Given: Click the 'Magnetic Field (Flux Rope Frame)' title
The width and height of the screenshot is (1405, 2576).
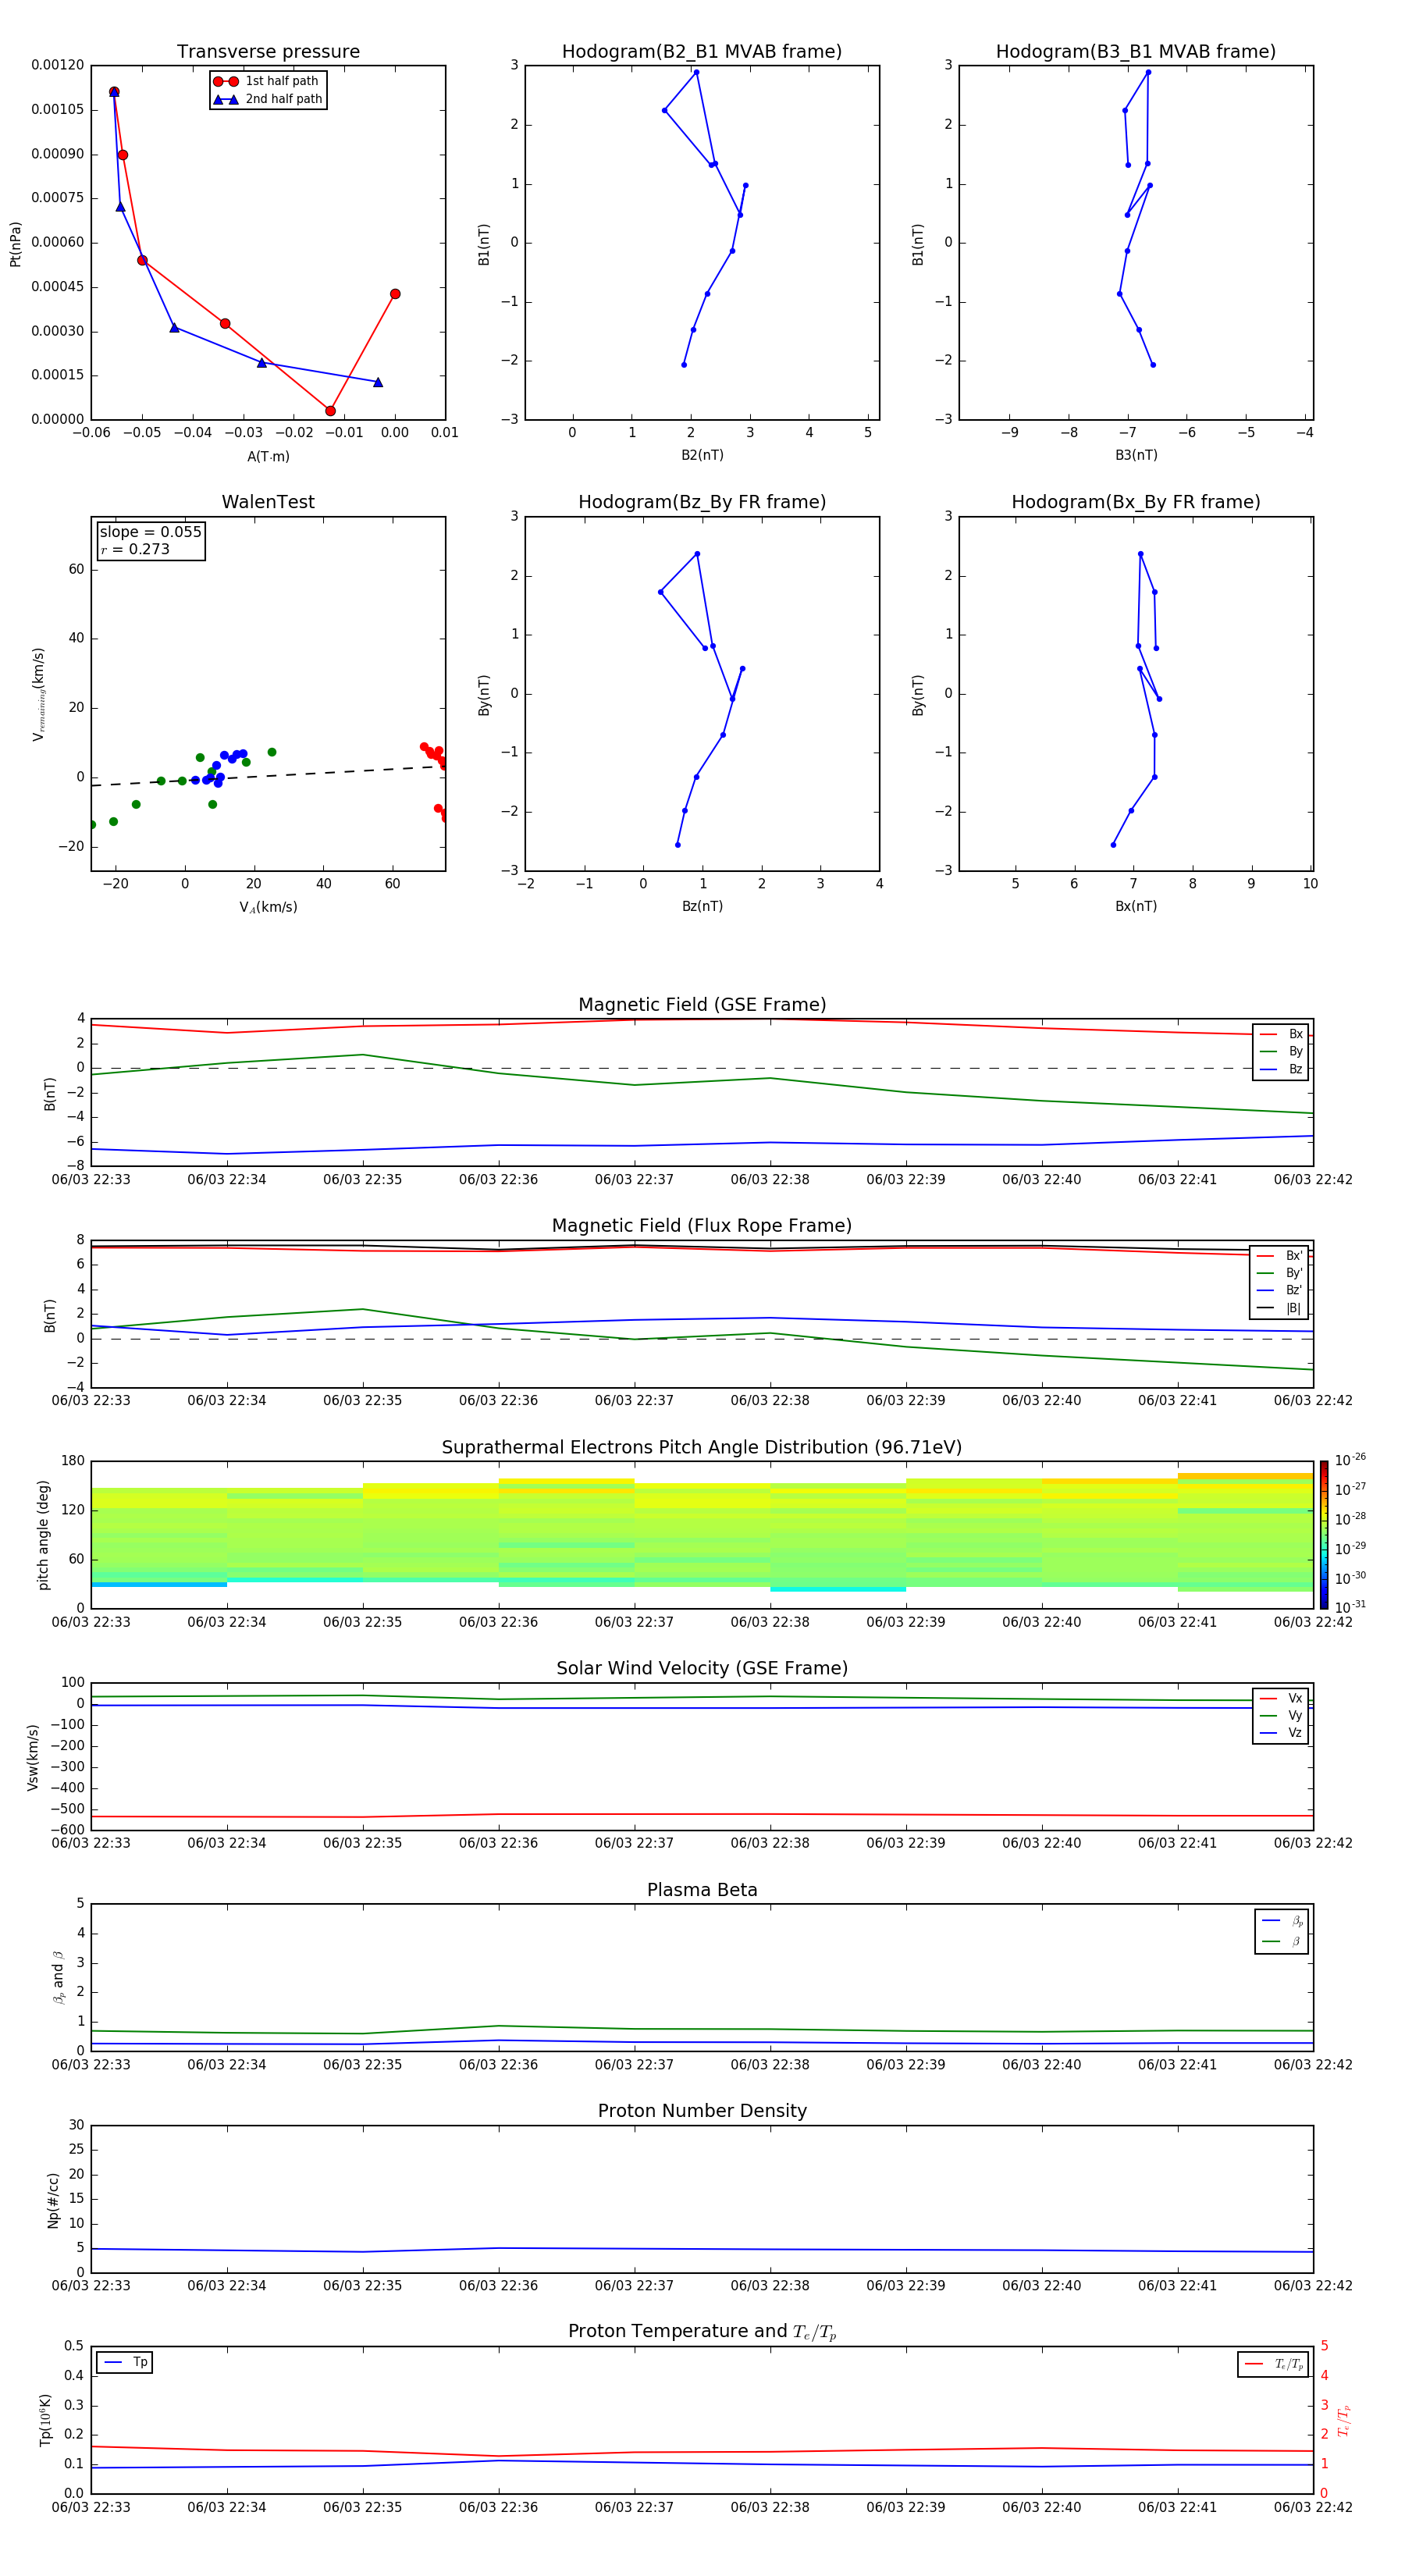Looking at the screenshot, I should pyautogui.click(x=702, y=1226).
